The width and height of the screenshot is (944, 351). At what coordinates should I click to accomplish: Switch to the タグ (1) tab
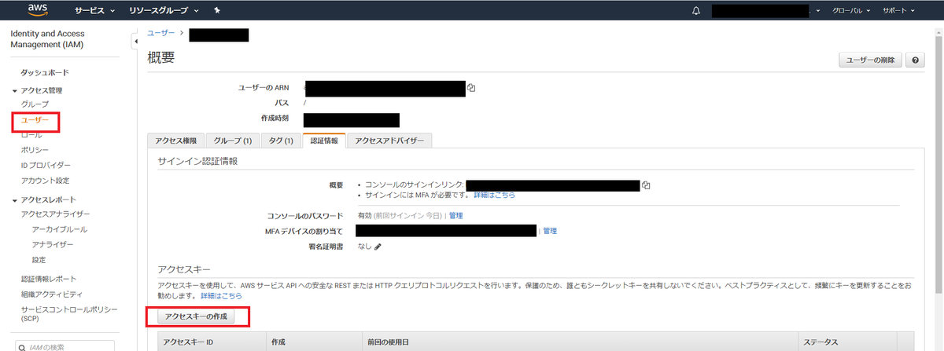click(x=279, y=141)
